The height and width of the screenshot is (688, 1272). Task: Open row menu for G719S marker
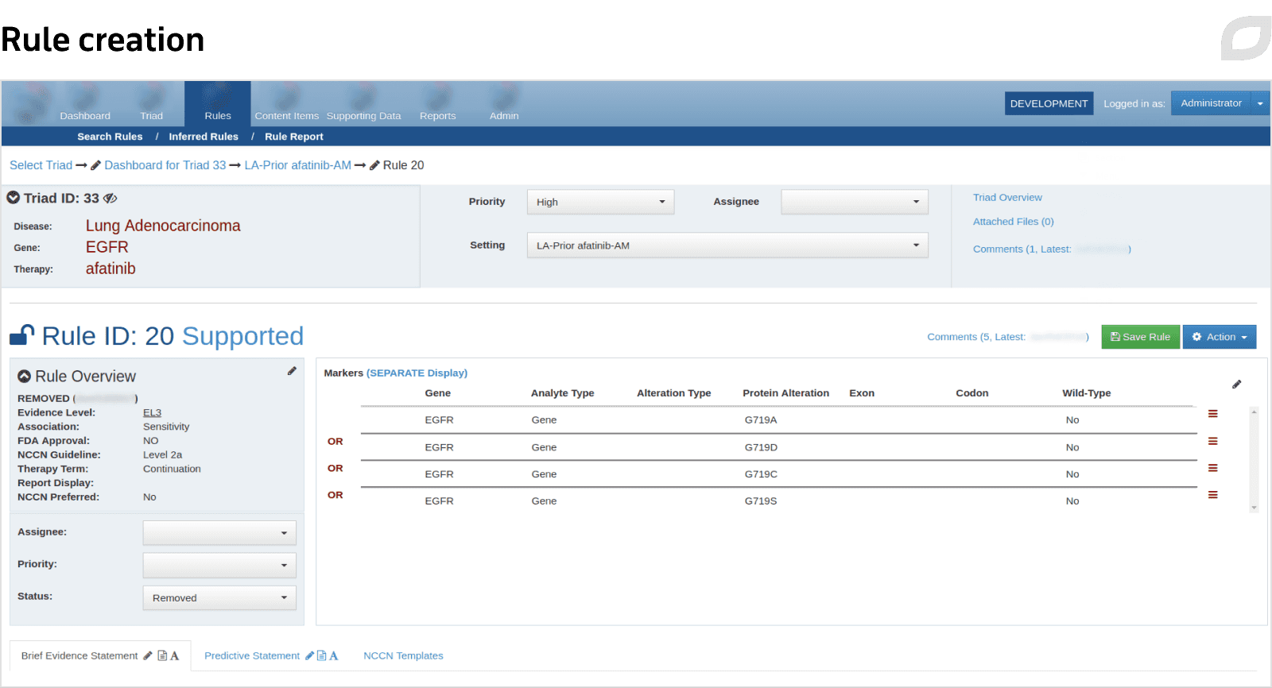click(1212, 495)
